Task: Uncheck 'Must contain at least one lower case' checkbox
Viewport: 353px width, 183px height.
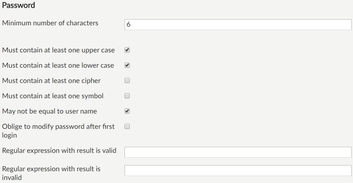Action: (x=127, y=65)
